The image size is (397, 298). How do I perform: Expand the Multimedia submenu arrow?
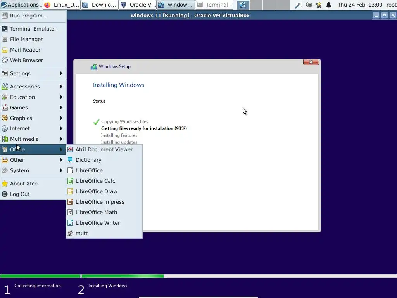(x=61, y=139)
